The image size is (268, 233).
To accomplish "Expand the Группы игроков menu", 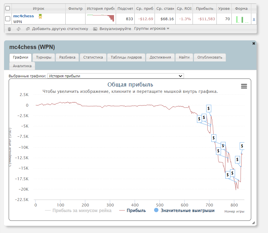I will [x=152, y=29].
